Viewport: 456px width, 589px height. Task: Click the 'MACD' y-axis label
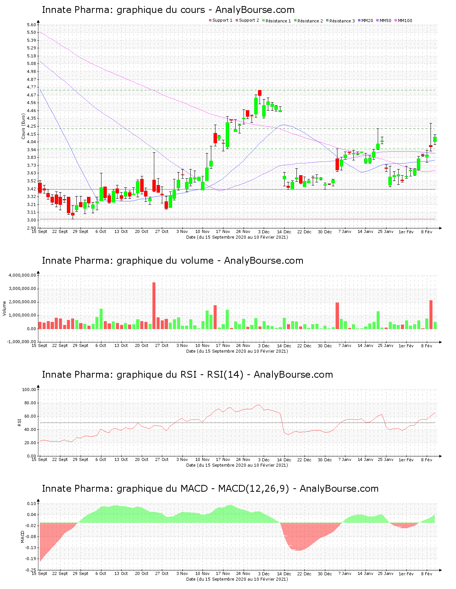(22, 537)
